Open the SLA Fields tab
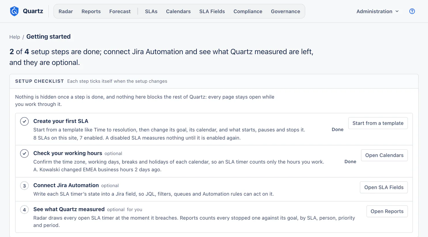The image size is (428, 237). coord(212,11)
